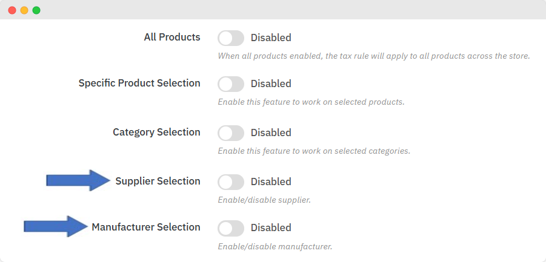Click the blue arrow pointing to Manufacturer Selection
The height and width of the screenshot is (262, 546).
(55, 226)
